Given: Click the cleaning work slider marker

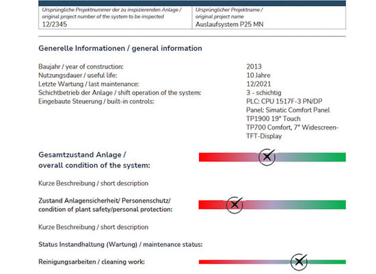Looking at the screenshot, I should [299, 262].
